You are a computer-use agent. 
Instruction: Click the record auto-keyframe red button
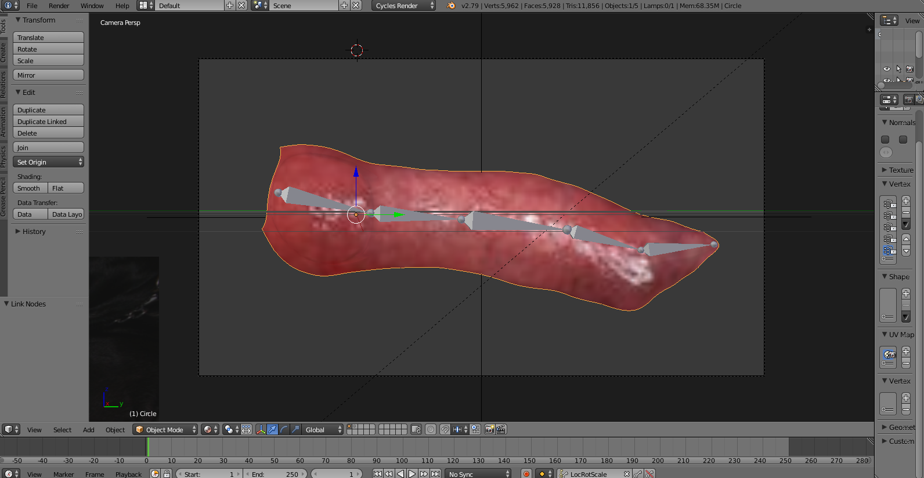(x=526, y=474)
